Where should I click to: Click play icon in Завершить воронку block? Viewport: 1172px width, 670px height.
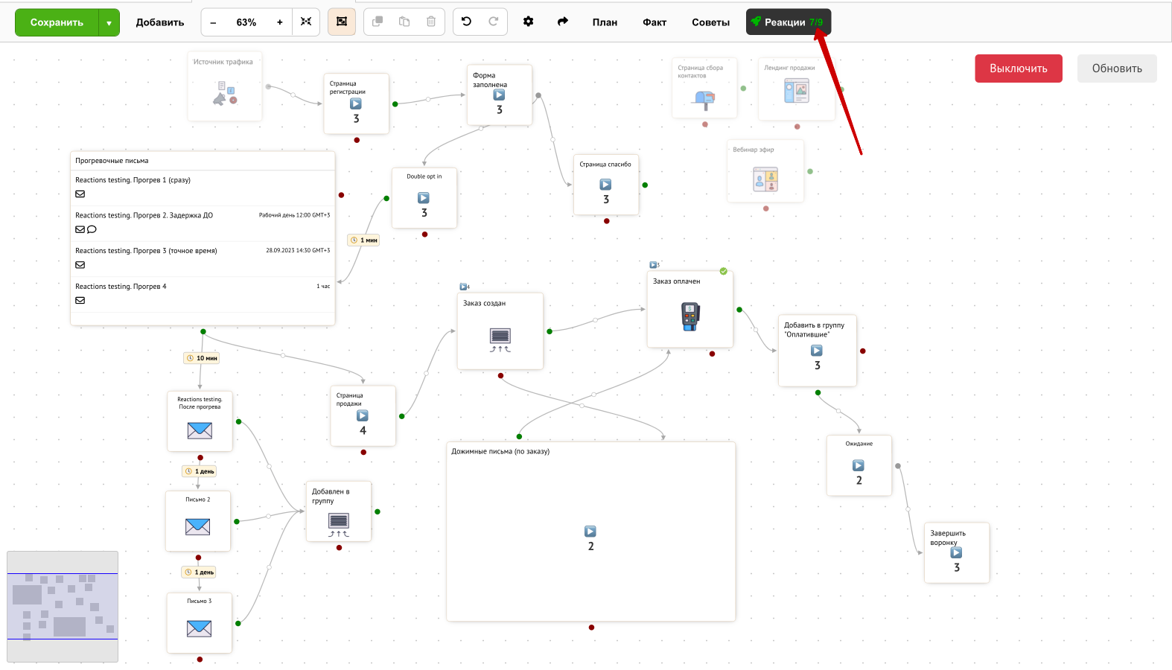point(956,552)
